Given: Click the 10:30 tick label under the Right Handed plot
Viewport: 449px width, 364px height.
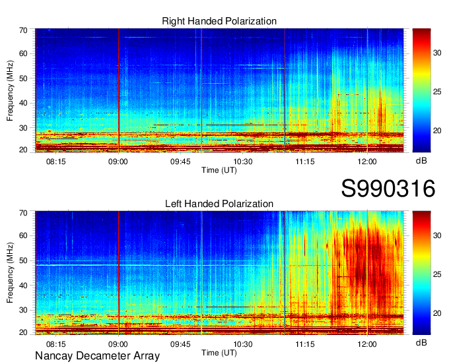Looking at the screenshot, I should click(x=243, y=162).
